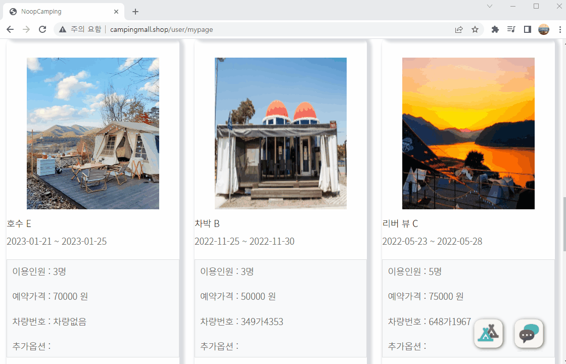The width and height of the screenshot is (566, 364).
Task: Click the page vertical scrollbar thumb
Action: [x=564, y=224]
